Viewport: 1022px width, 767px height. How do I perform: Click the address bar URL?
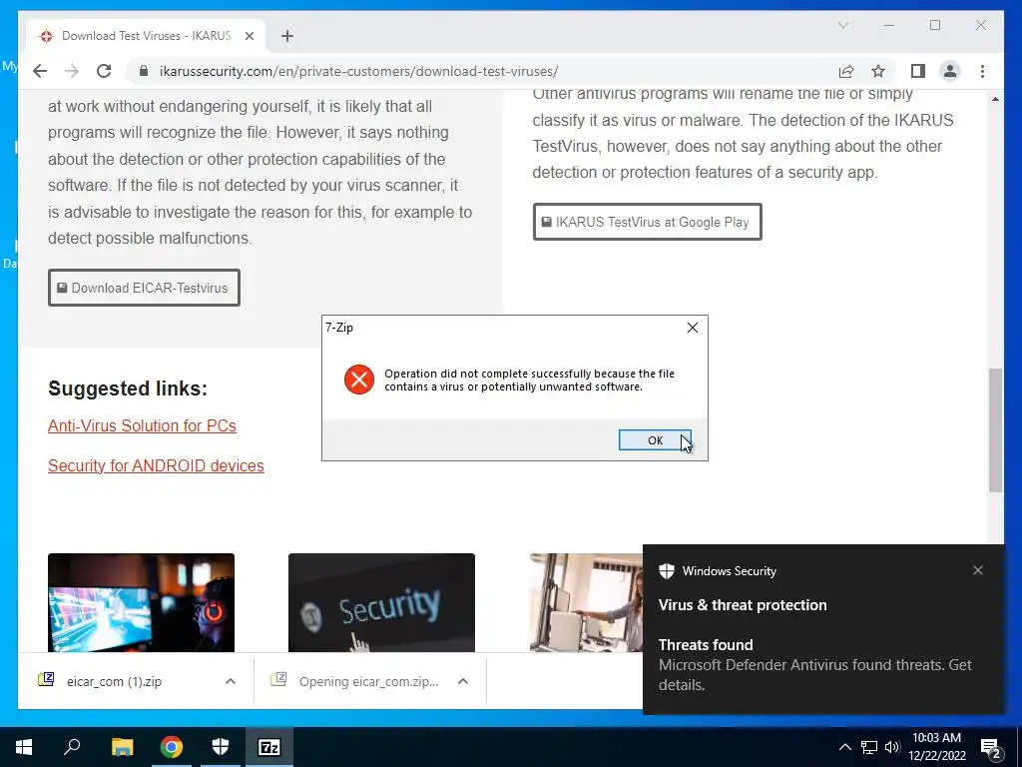(358, 71)
